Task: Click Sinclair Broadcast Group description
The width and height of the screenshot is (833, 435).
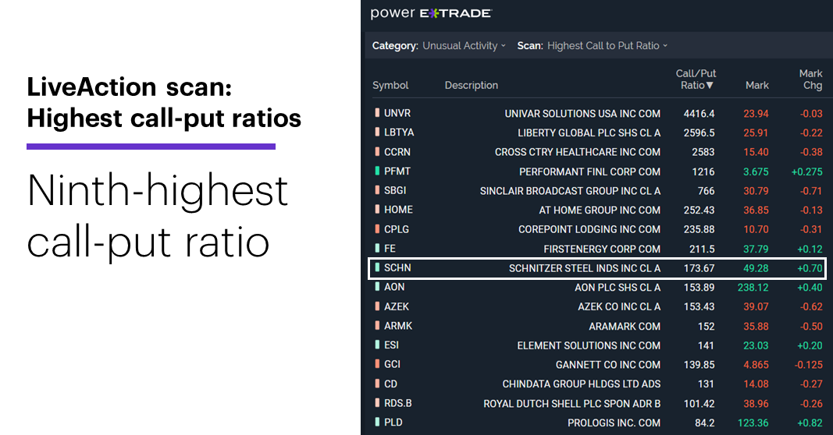Action: 570,191
